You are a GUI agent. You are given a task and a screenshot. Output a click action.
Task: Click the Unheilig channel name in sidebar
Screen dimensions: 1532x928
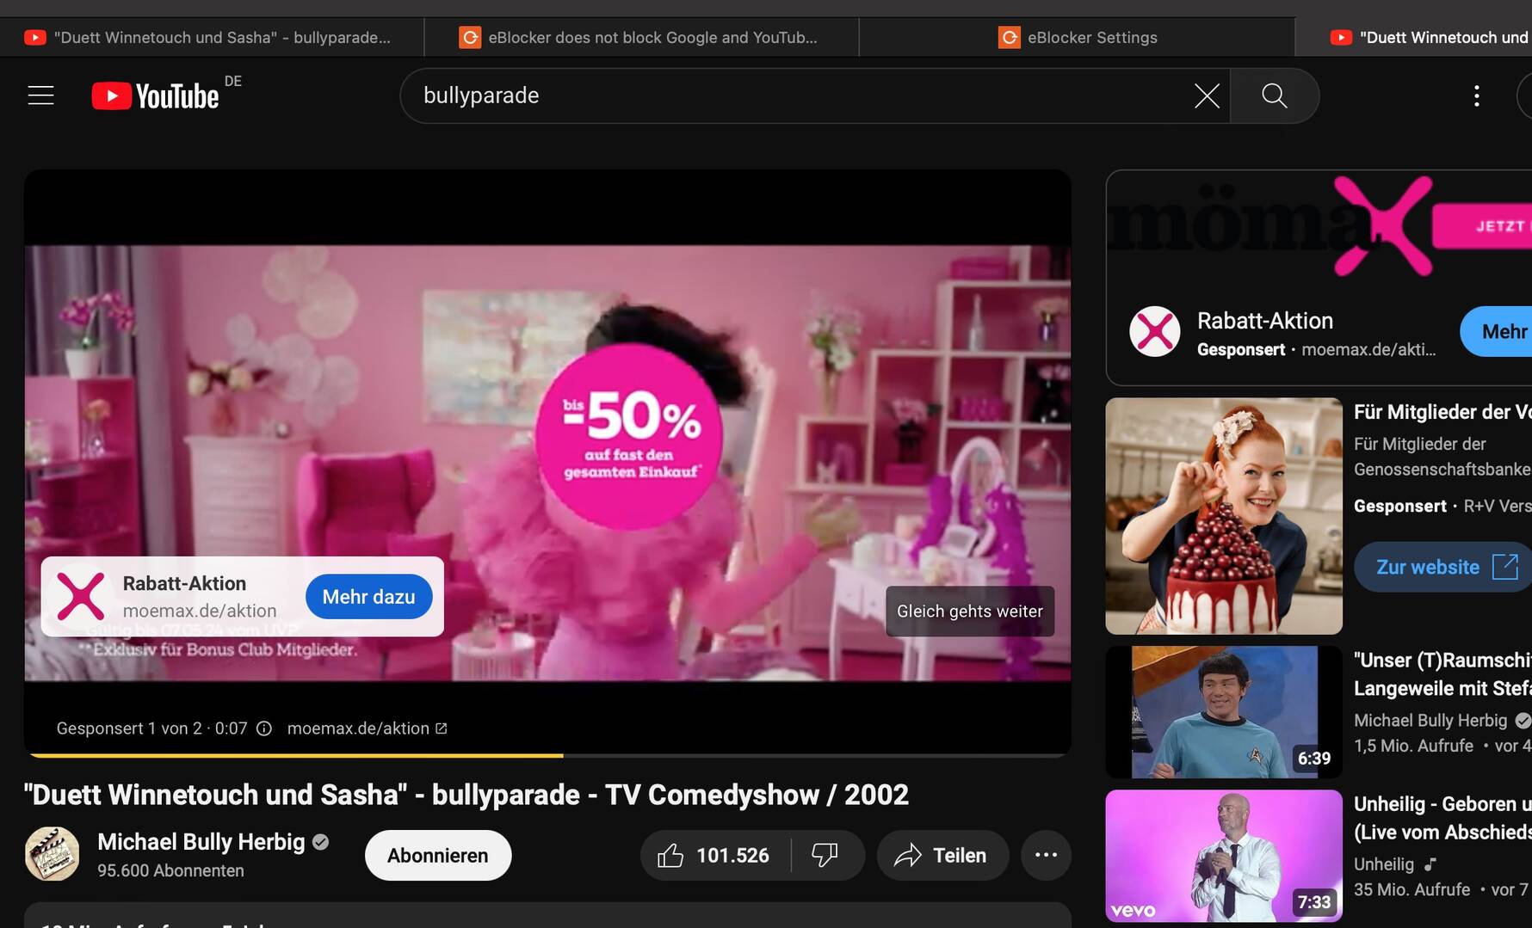1384,863
